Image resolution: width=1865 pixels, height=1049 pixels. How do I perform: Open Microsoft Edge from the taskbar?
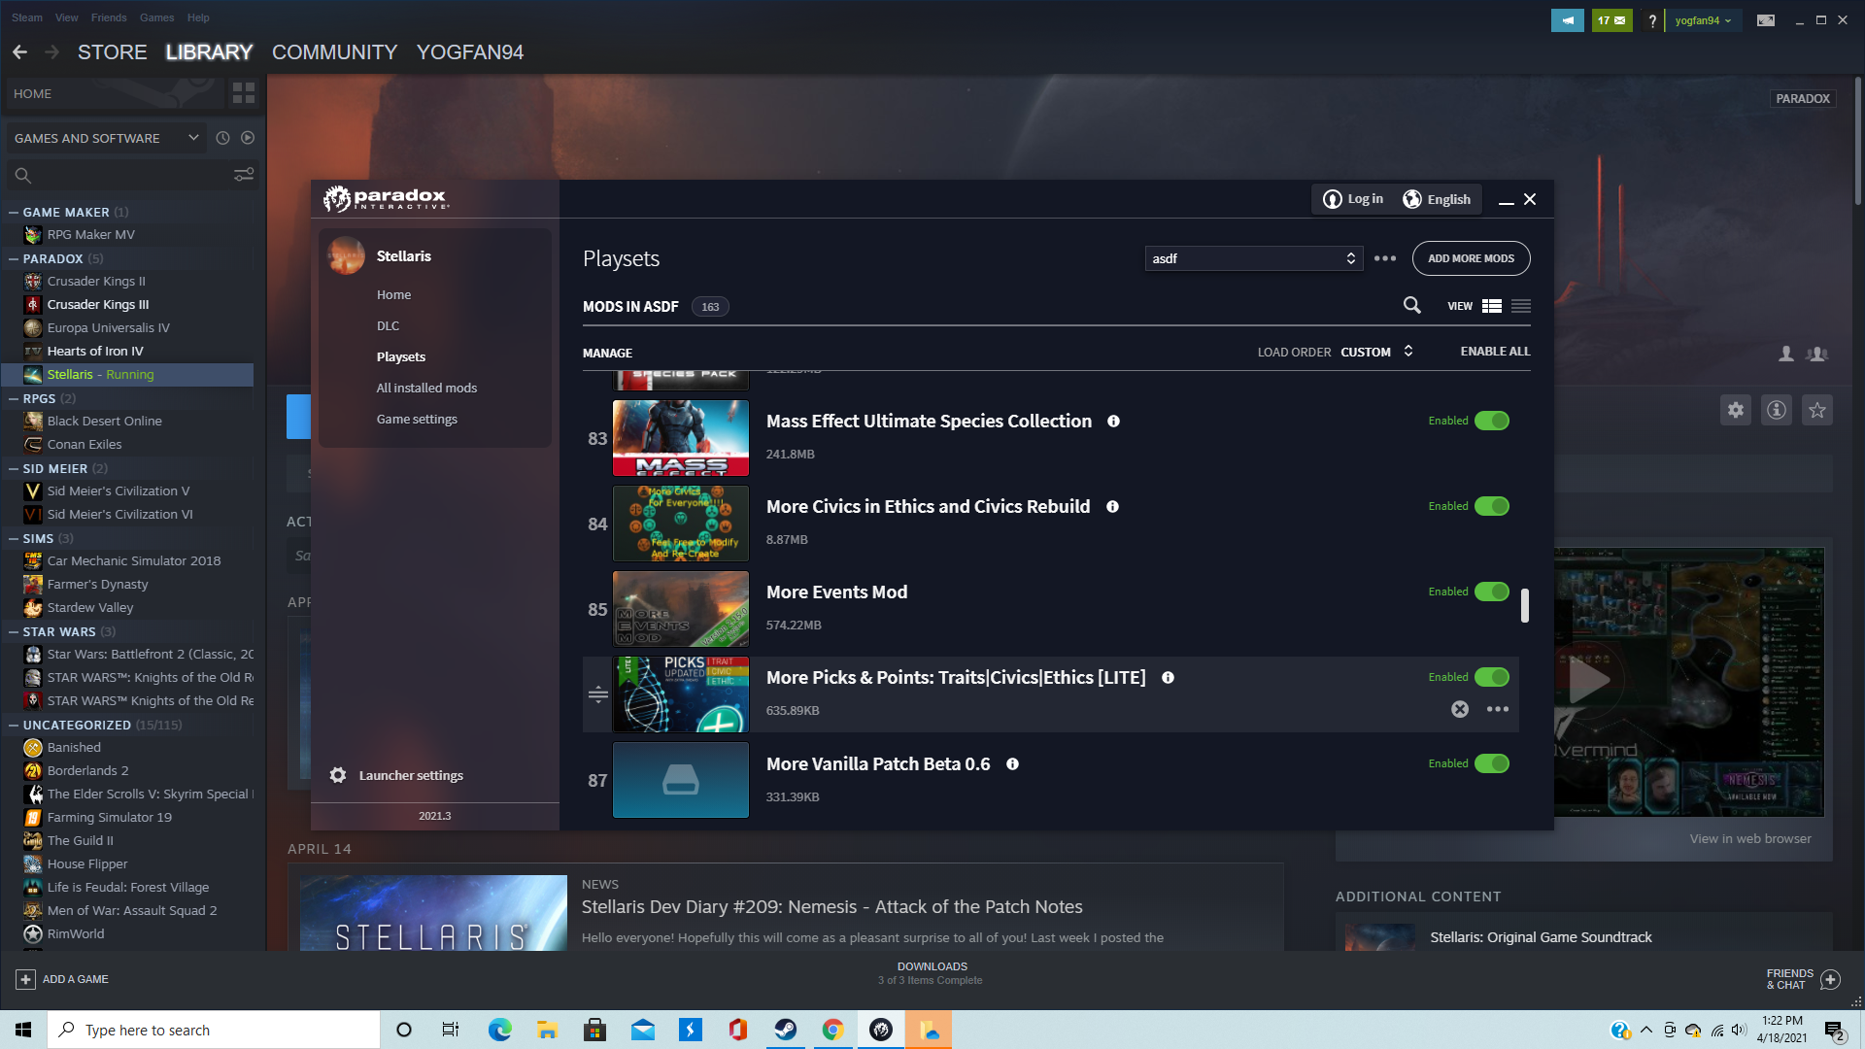click(500, 1030)
